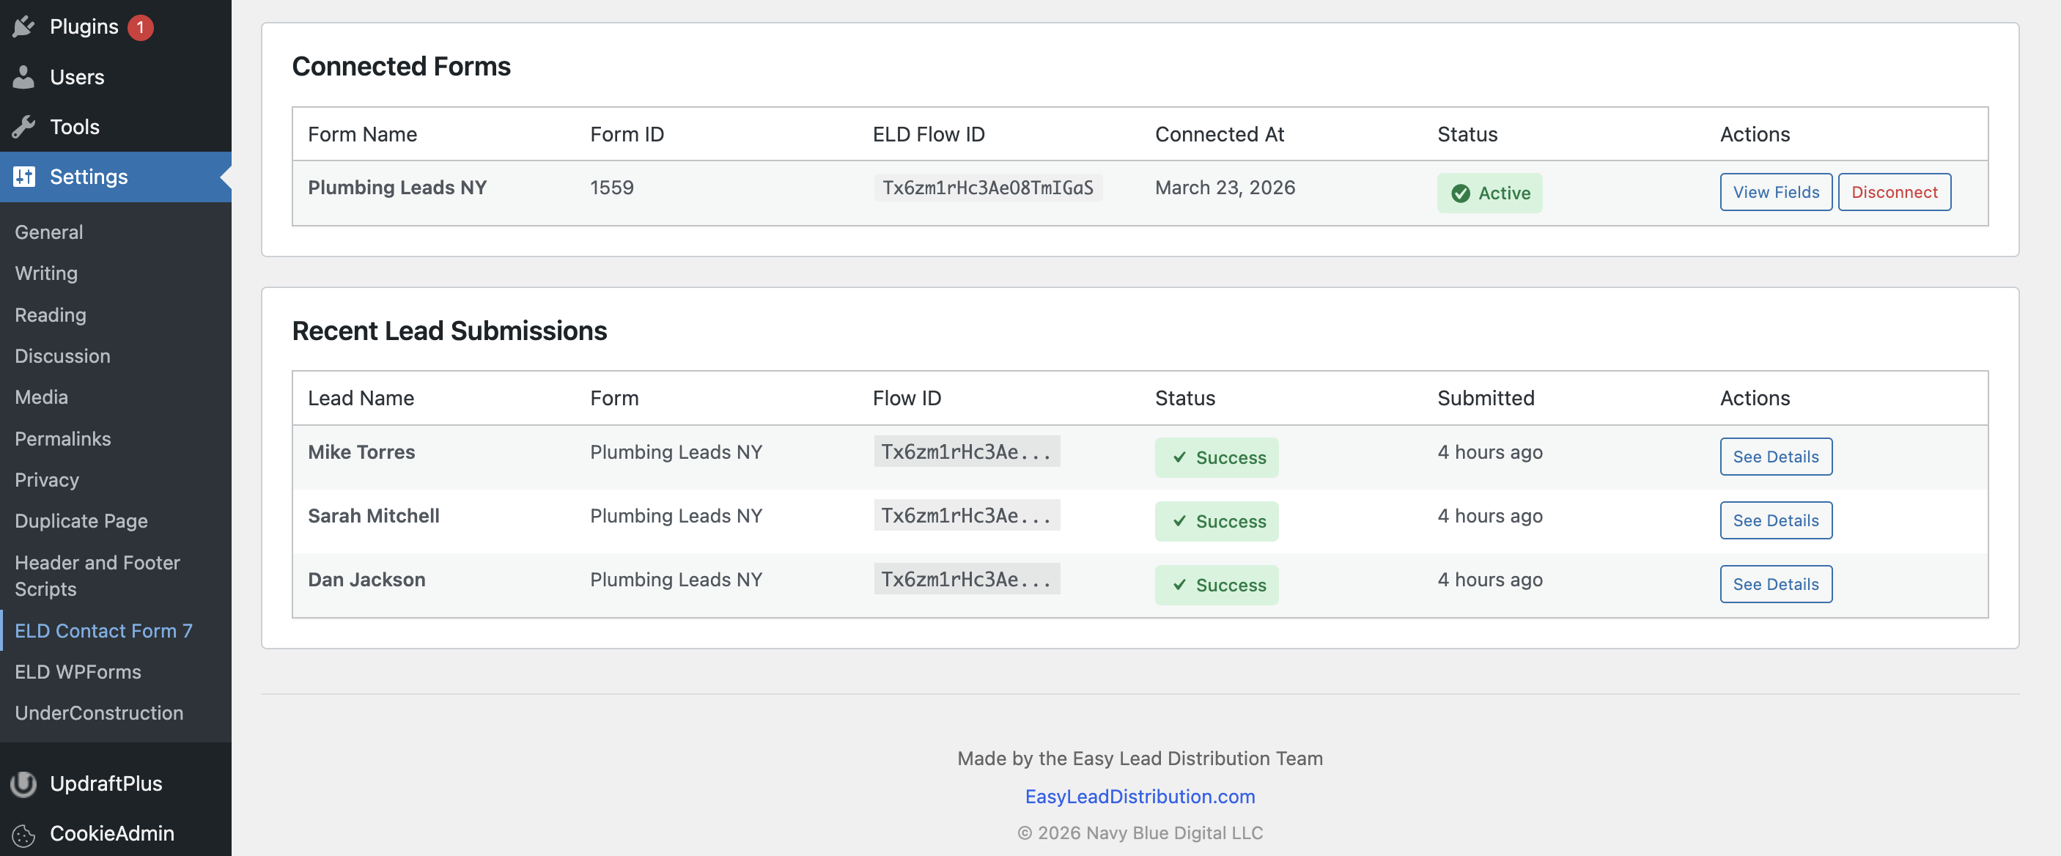Click the Plugins update count badge
The height and width of the screenshot is (856, 2061).
[x=141, y=26]
